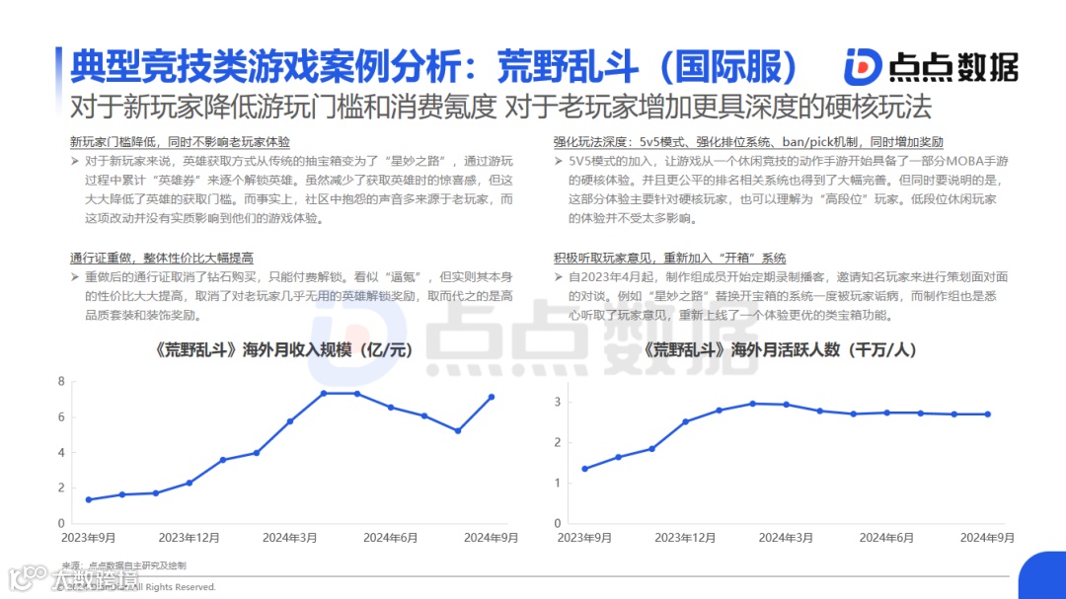1066x599 pixels.
Task: Select the subtitle starting 对于新玩家降低游玩门槛
Action: click(x=500, y=107)
